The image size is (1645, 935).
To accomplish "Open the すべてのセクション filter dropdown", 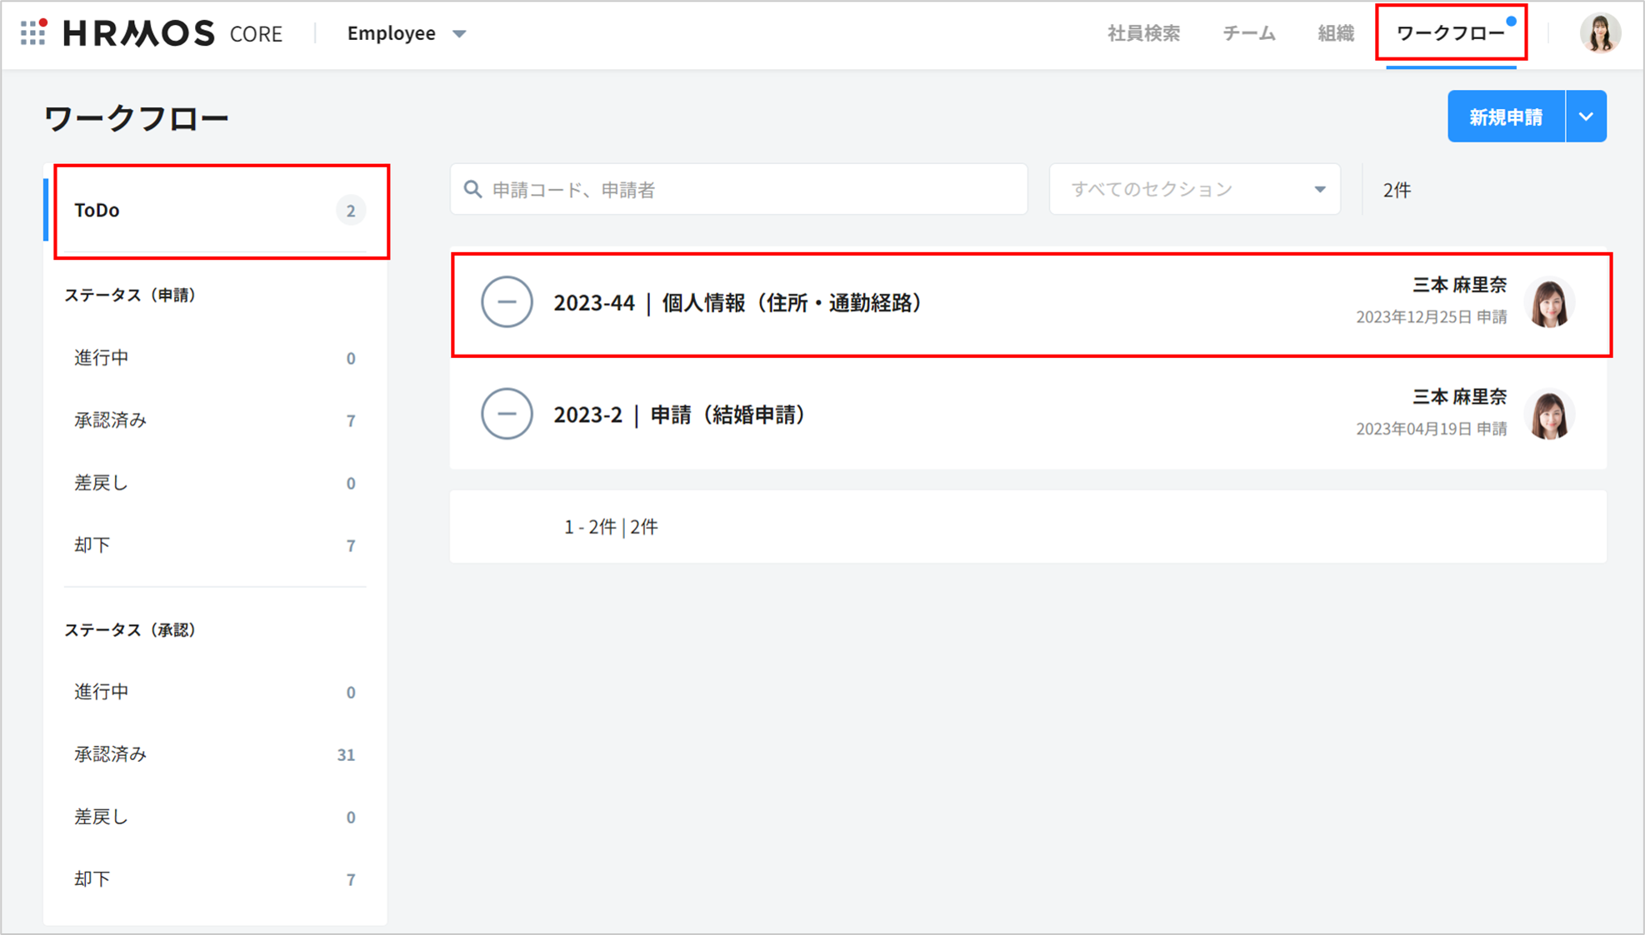I will pos(1194,190).
